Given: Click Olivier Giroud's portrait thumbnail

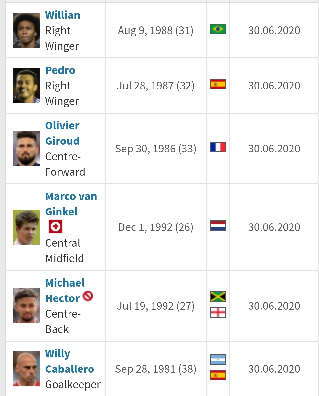Looking at the screenshot, I should 27,149.
